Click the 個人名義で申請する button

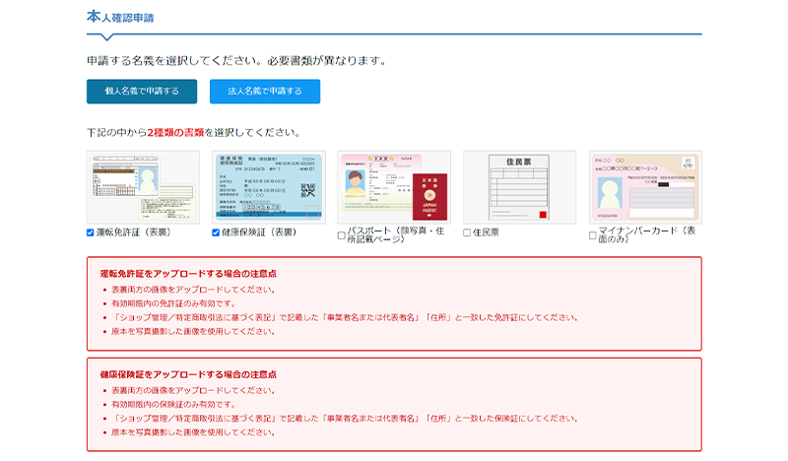click(x=142, y=92)
